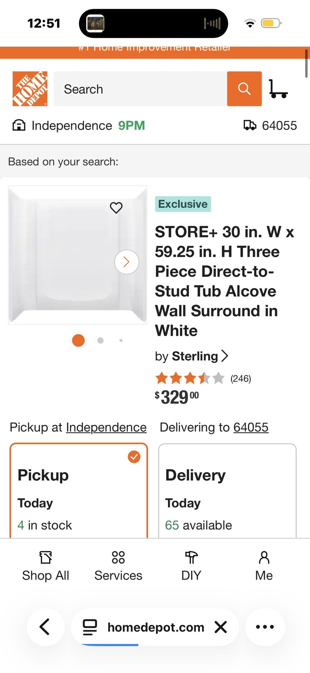Switch to the Services tab
The width and height of the screenshot is (310, 673).
[x=118, y=566]
